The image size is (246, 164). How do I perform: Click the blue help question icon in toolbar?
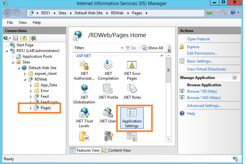(233, 12)
